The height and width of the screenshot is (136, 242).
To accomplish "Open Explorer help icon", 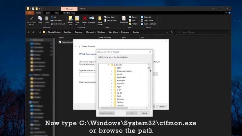I will tap(230, 13).
